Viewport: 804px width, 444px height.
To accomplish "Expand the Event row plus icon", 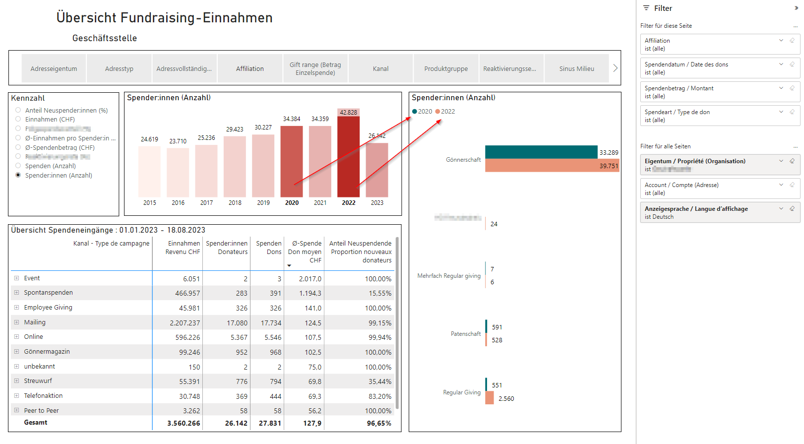I will 16,278.
